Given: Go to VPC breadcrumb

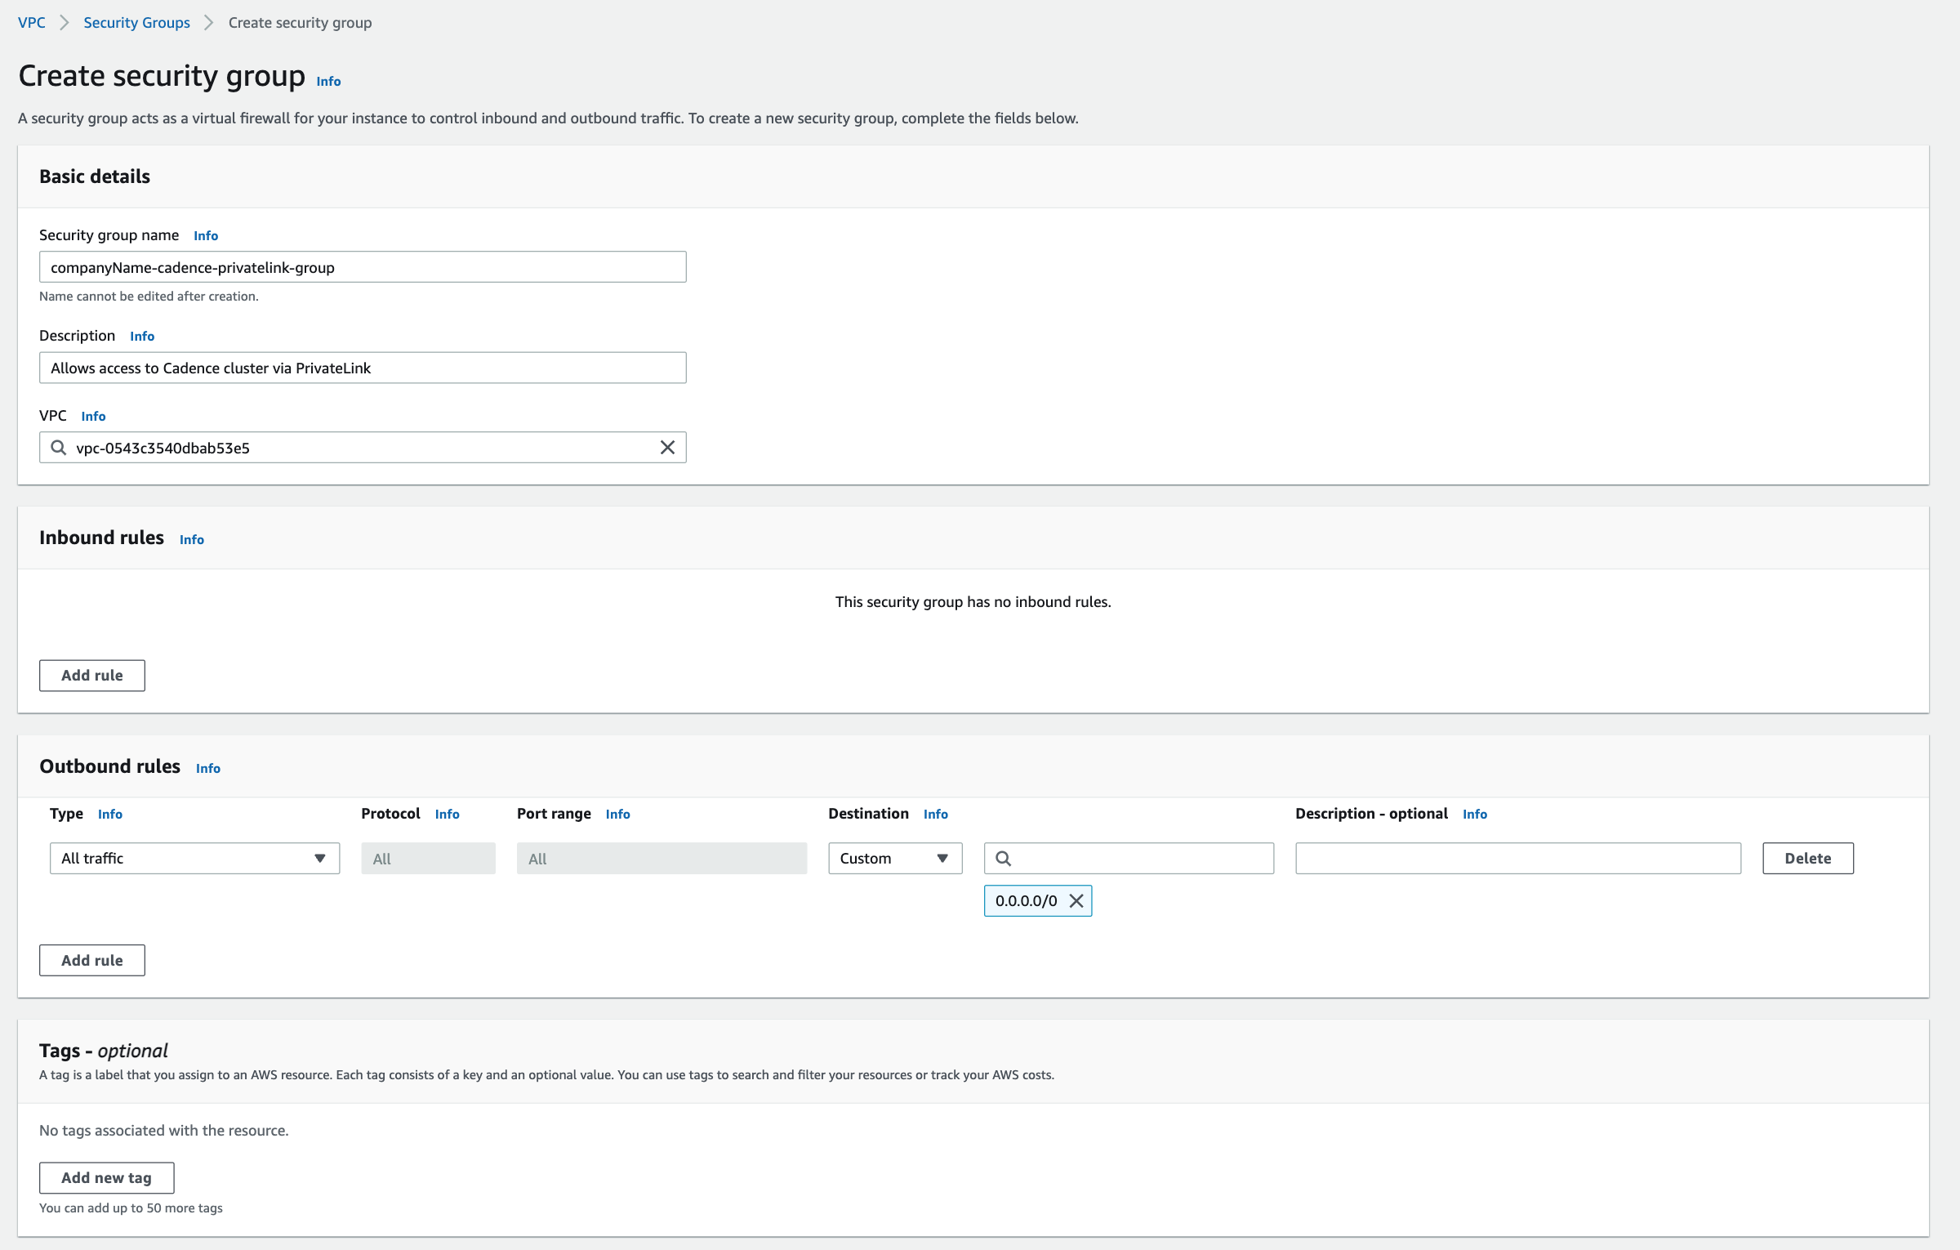Looking at the screenshot, I should [32, 23].
